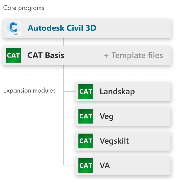Open the Autodesk Civil 3D title link
Image resolution: width=185 pixels, height=188 pixels.
[x=62, y=28]
